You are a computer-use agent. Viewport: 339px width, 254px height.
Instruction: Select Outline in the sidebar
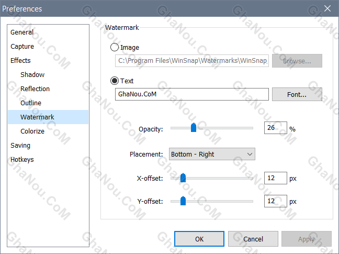[48, 103]
